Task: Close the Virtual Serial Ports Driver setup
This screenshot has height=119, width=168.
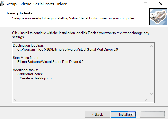Action: click(161, 4)
